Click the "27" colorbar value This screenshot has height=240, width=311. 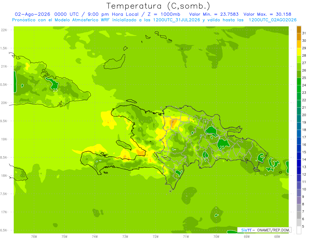pos(304,63)
